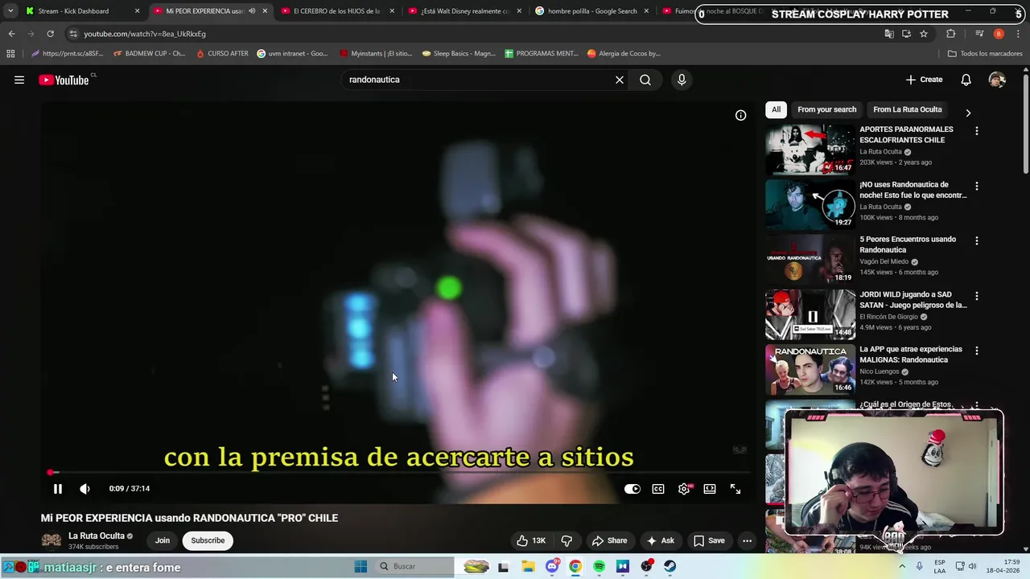Like the video with 13K likes
Viewport: 1030px width, 579px height.
click(531, 540)
